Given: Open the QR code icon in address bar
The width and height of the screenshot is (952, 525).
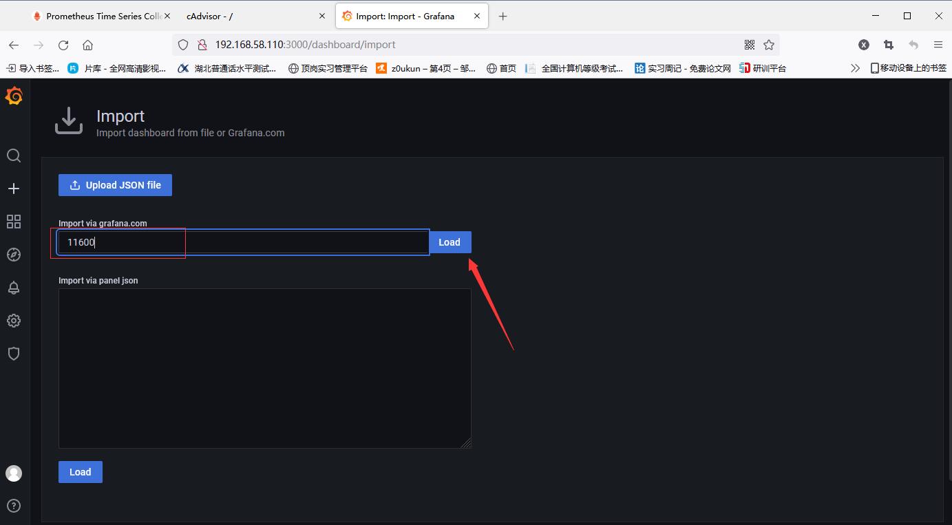Looking at the screenshot, I should click(750, 45).
